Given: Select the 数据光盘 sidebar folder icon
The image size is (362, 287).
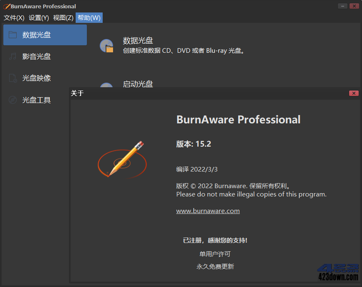Looking at the screenshot, I should (13, 35).
